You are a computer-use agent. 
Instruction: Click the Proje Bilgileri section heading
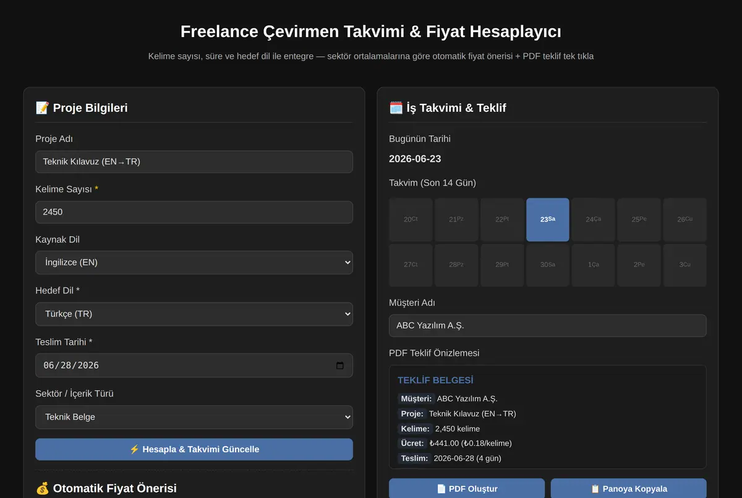coord(82,108)
